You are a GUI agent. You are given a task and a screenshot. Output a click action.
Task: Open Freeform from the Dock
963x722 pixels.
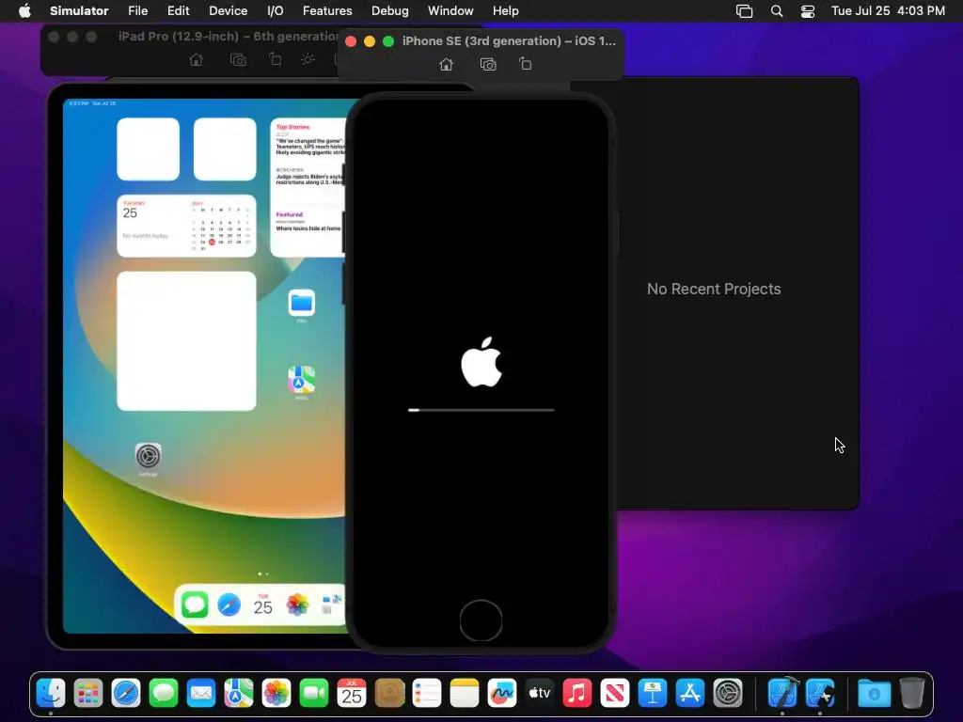point(502,694)
